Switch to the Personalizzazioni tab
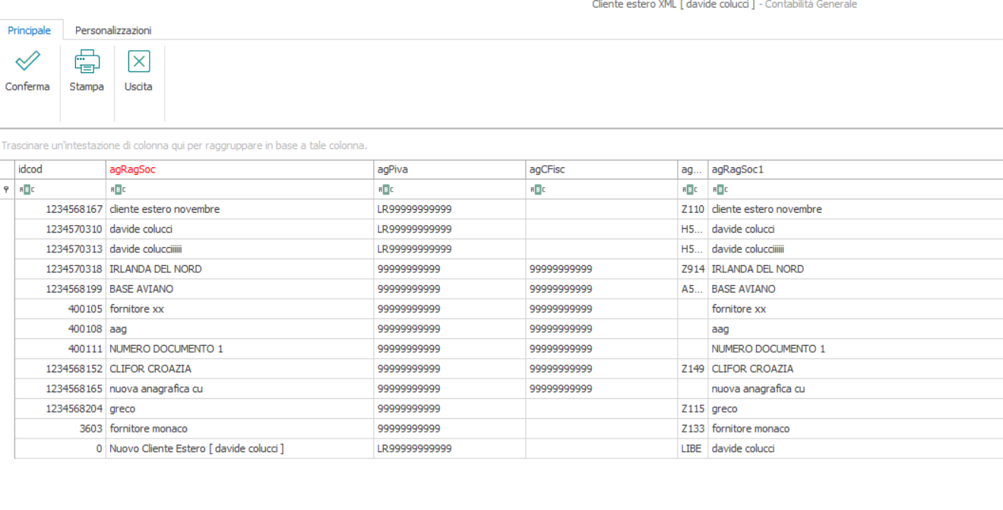This screenshot has width=1003, height=510. point(113,30)
